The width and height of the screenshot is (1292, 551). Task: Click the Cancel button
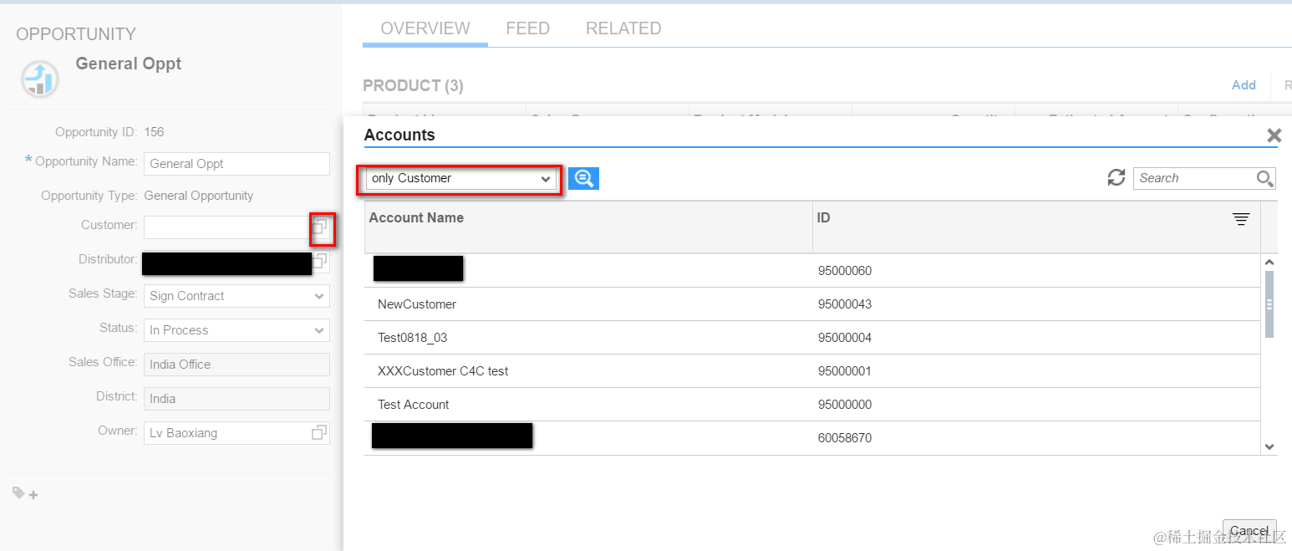(1249, 531)
